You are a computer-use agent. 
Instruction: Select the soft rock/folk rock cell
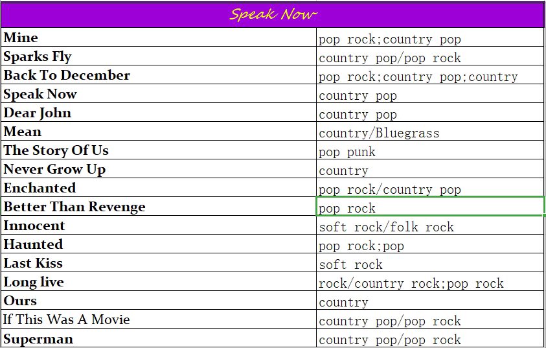(430, 225)
